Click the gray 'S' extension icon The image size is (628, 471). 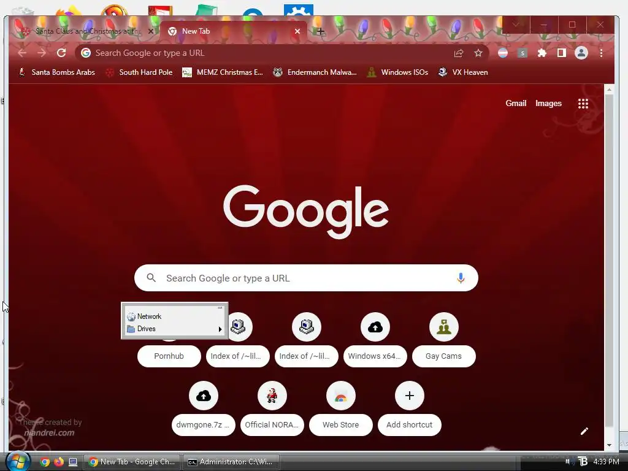(523, 53)
